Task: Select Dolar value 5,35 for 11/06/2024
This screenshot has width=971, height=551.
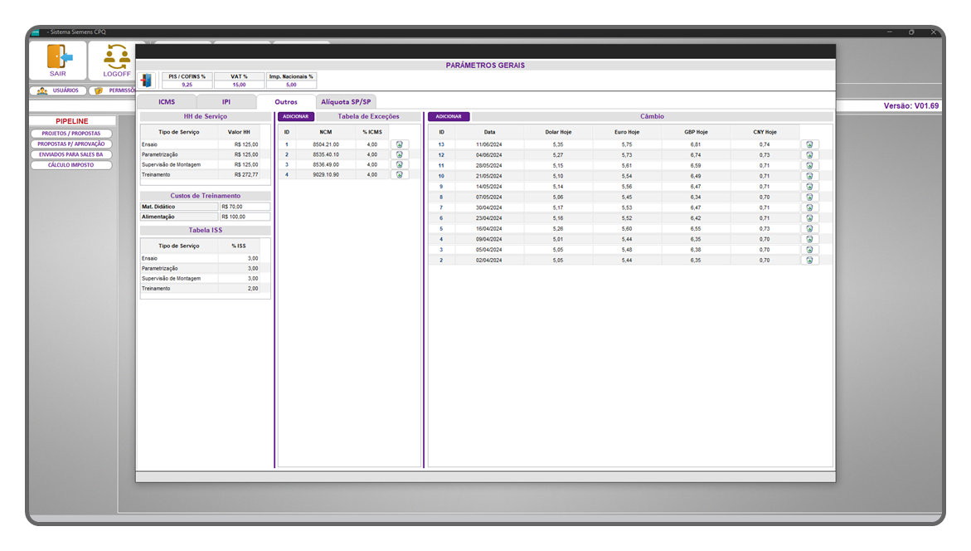Action: click(x=558, y=144)
